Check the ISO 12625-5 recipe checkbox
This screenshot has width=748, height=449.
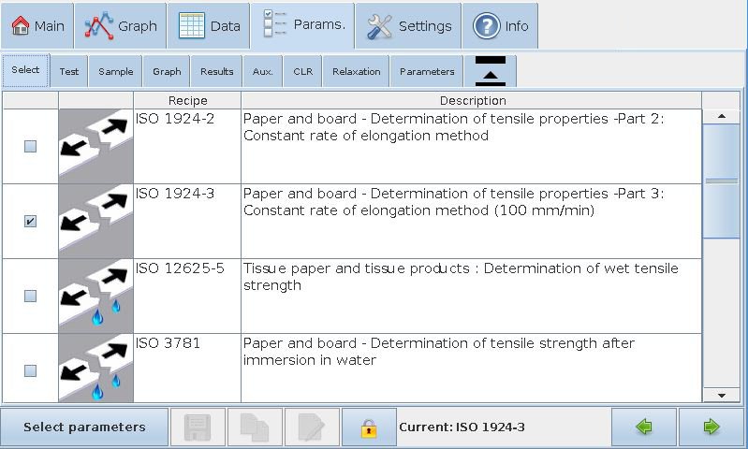click(x=30, y=296)
